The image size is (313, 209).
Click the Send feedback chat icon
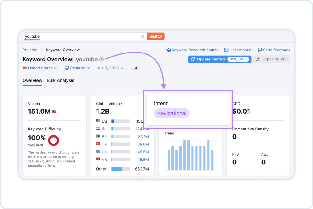(x=260, y=50)
